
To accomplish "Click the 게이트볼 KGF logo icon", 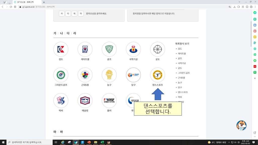I will pos(85,49).
